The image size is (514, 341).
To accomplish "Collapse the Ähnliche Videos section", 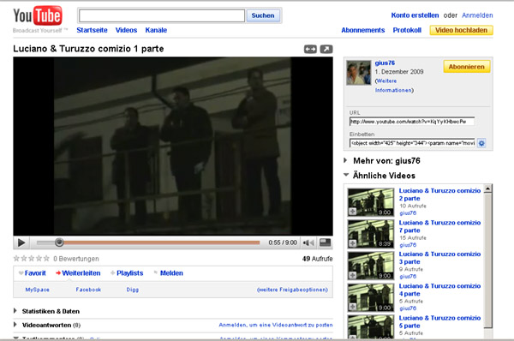I will [x=346, y=175].
